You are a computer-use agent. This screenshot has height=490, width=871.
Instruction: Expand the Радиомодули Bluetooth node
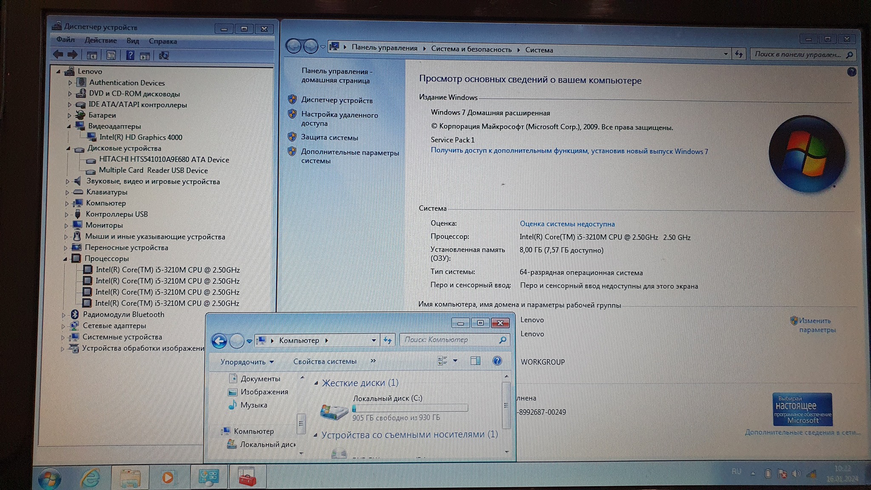63,315
